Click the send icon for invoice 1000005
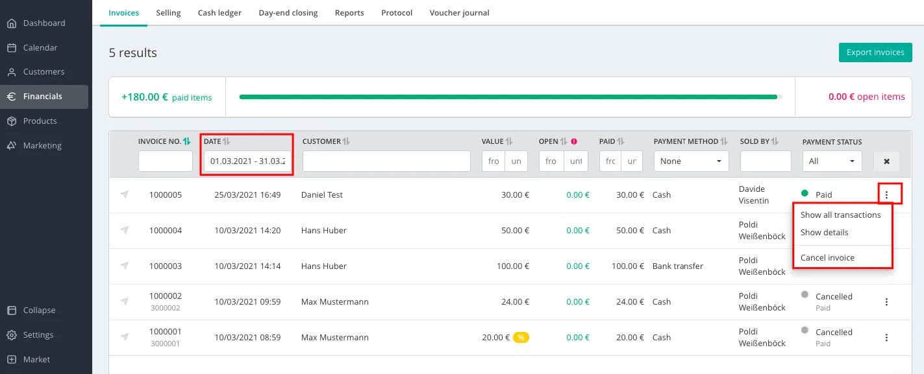Screen dimensions: 924x374 pos(125,194)
